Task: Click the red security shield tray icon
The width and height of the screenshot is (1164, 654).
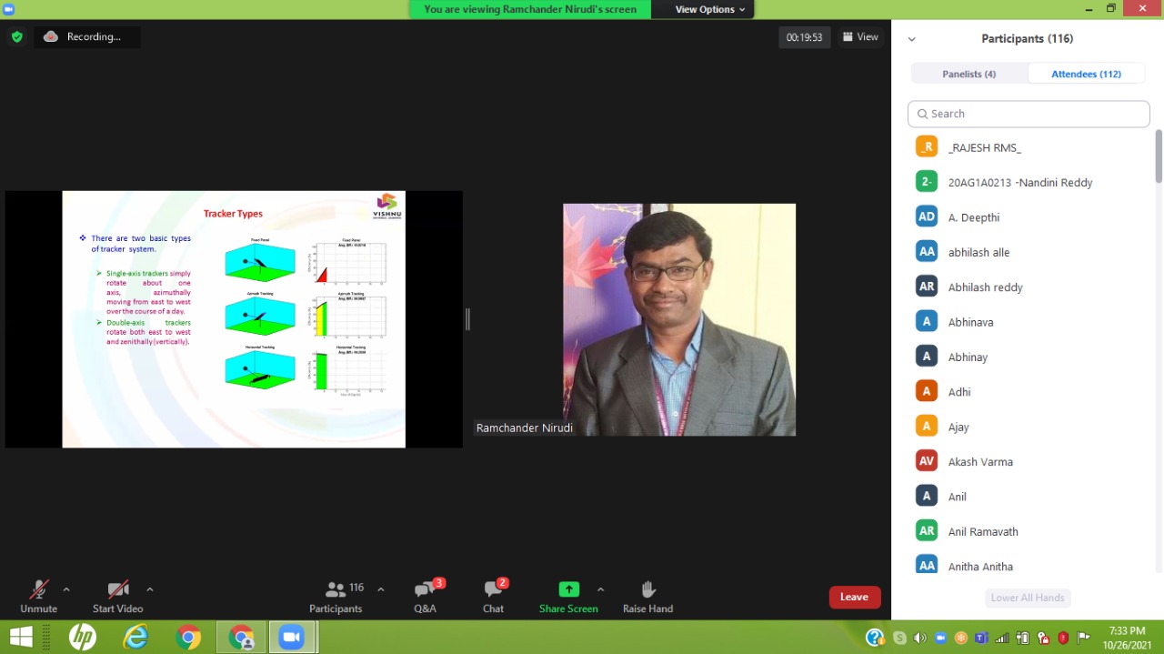Action: (1063, 638)
